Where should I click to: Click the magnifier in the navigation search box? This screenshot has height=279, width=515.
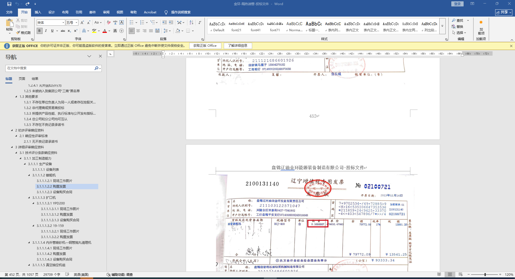[96, 68]
